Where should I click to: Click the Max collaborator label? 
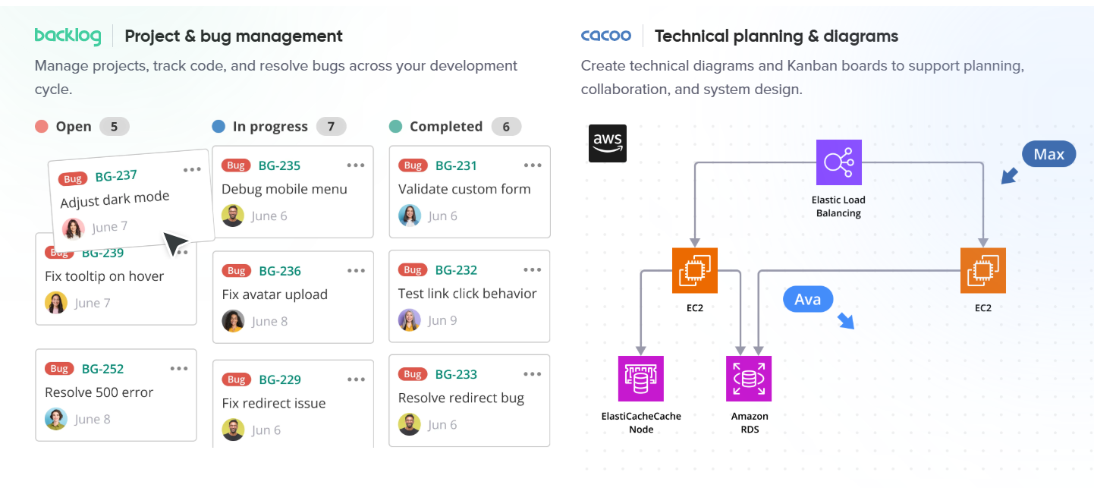[x=1049, y=154]
